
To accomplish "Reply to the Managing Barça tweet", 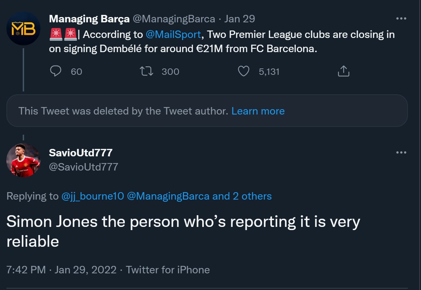I will pyautogui.click(x=56, y=71).
